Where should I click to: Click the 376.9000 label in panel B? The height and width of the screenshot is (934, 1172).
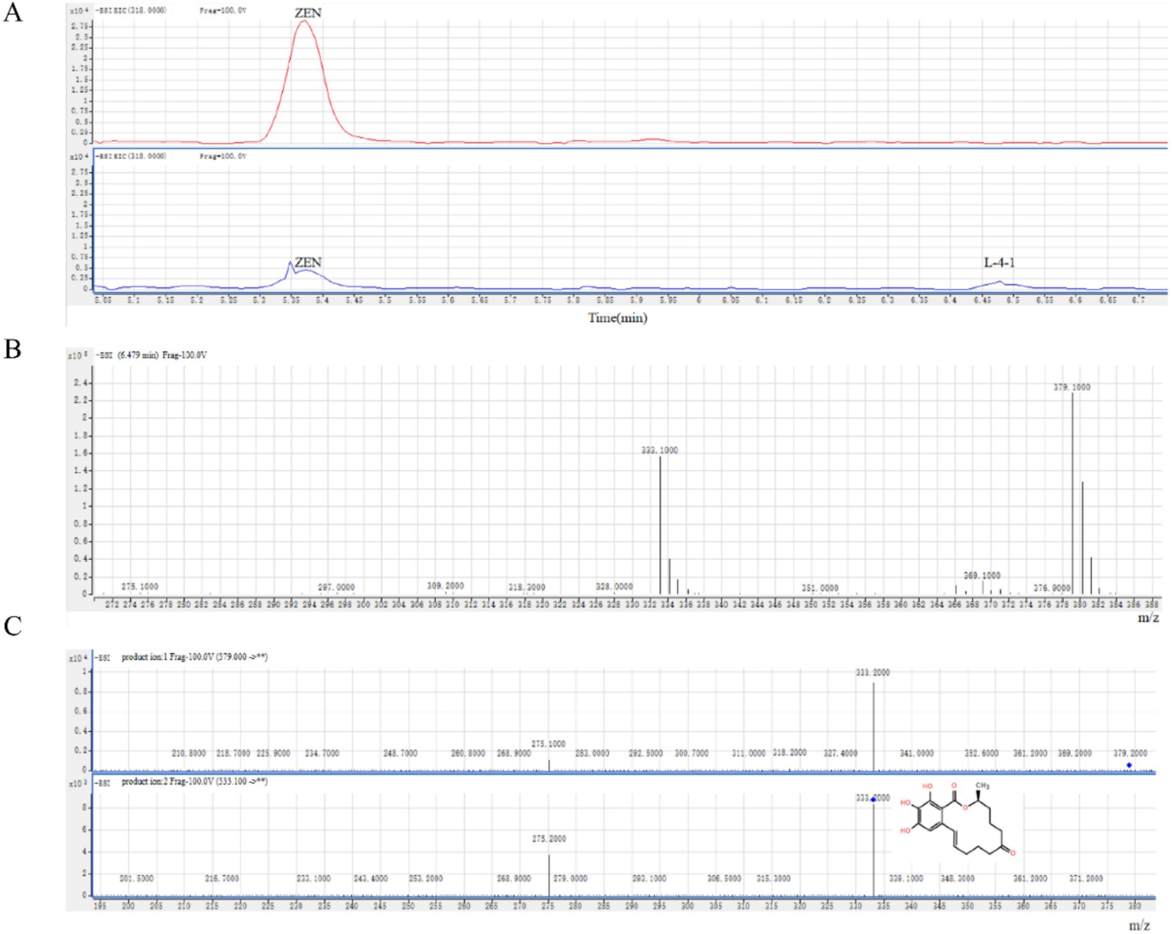[x=1052, y=588]
